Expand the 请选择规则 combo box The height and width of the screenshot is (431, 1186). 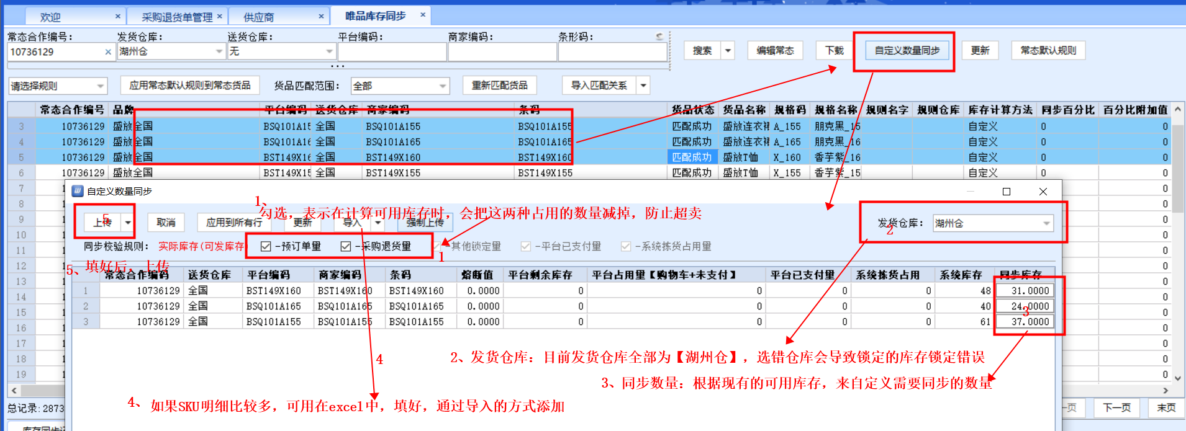point(100,86)
